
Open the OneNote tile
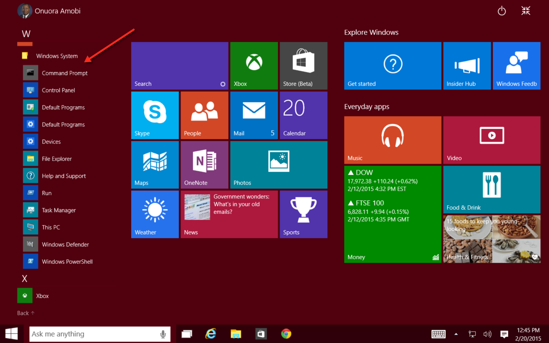(x=204, y=165)
